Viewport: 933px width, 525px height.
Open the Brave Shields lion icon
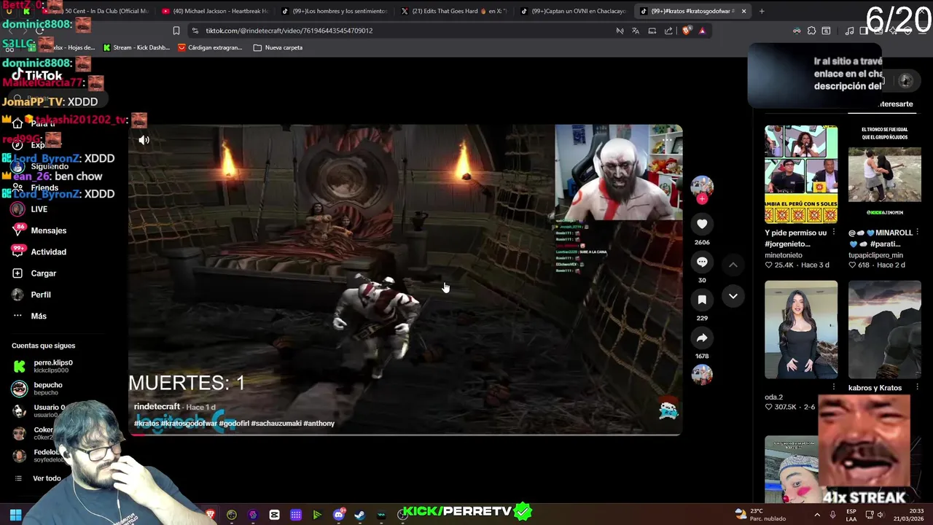686,31
